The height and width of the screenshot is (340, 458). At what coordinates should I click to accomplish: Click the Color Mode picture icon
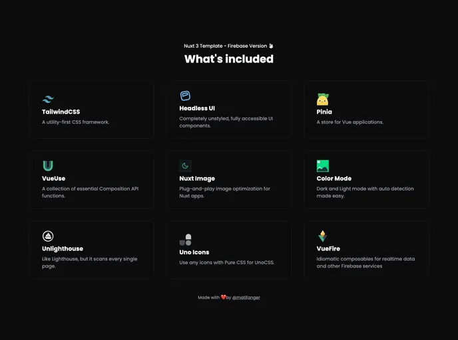tap(323, 166)
